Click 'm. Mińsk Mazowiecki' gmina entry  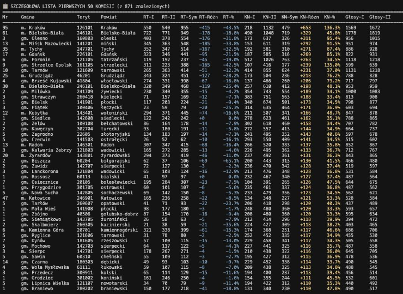tap(46, 44)
